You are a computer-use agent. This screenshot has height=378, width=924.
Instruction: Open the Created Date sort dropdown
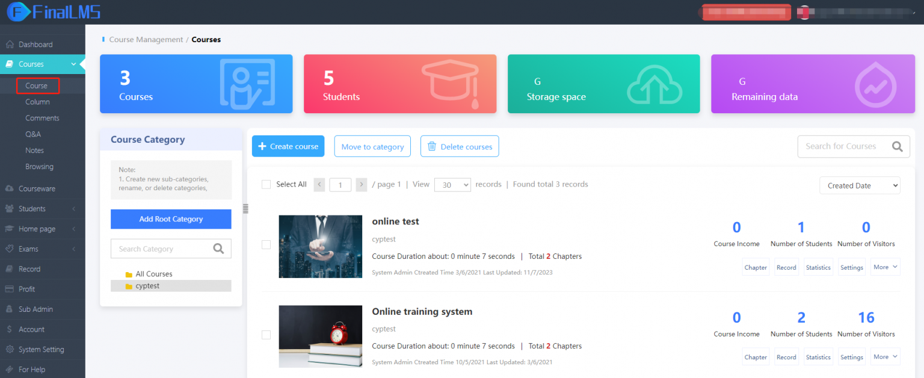860,185
